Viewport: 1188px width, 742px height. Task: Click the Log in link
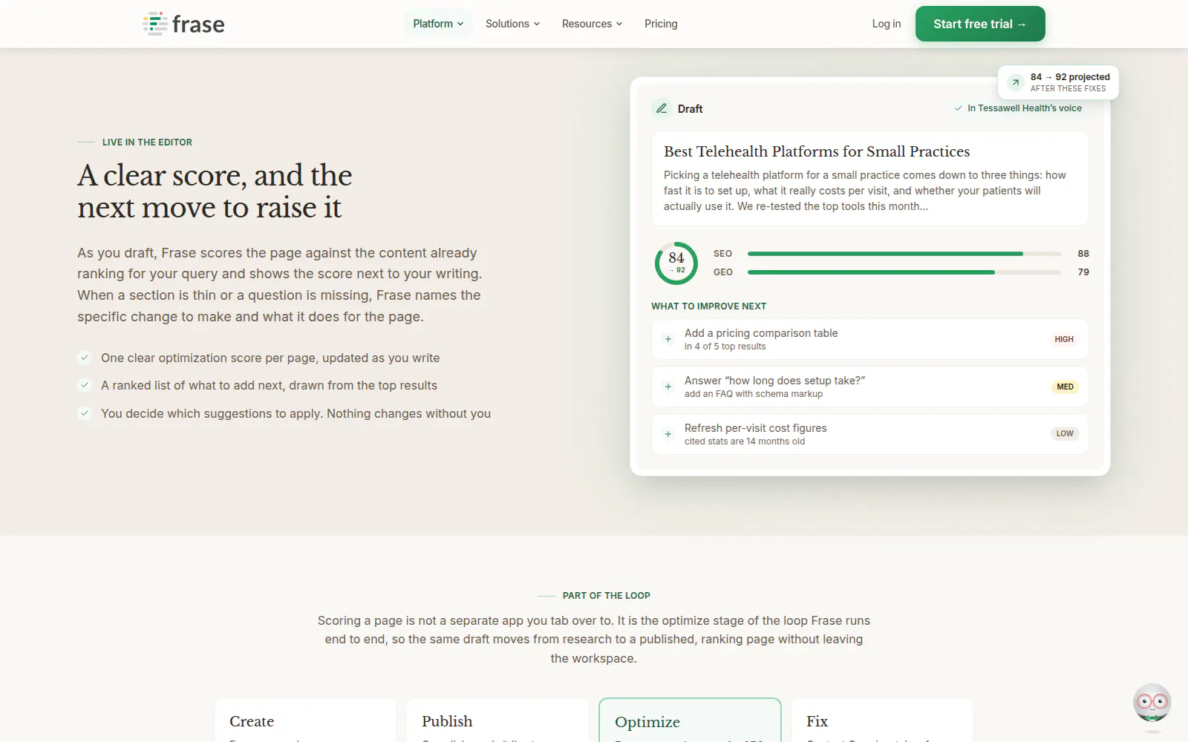pyautogui.click(x=887, y=24)
